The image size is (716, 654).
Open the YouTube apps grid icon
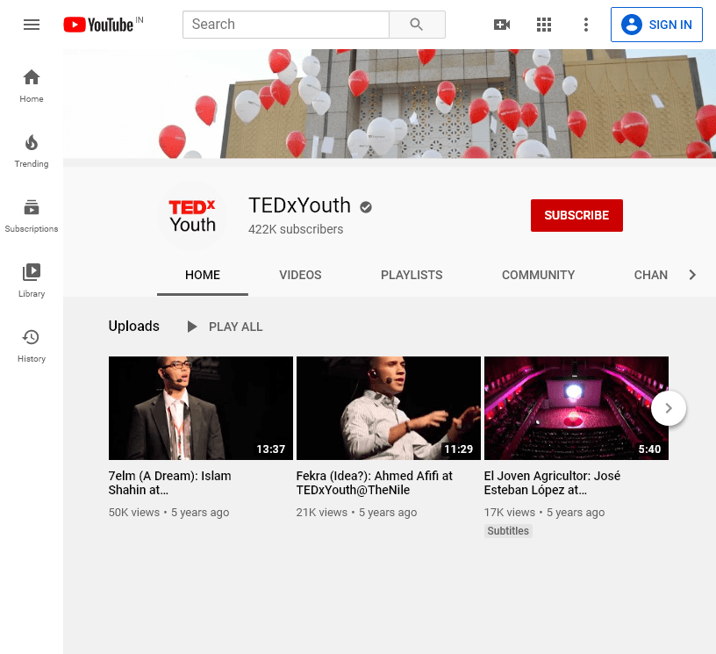coord(544,25)
